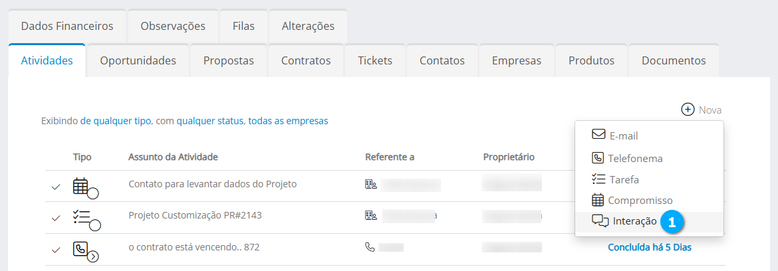Click the task checklist activity icon
Image resolution: width=778 pixels, height=271 pixels.
[80, 217]
